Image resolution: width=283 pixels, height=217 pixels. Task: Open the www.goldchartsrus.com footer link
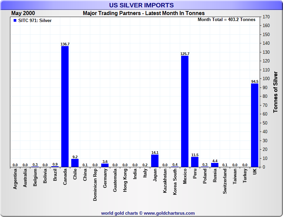tap(169, 213)
